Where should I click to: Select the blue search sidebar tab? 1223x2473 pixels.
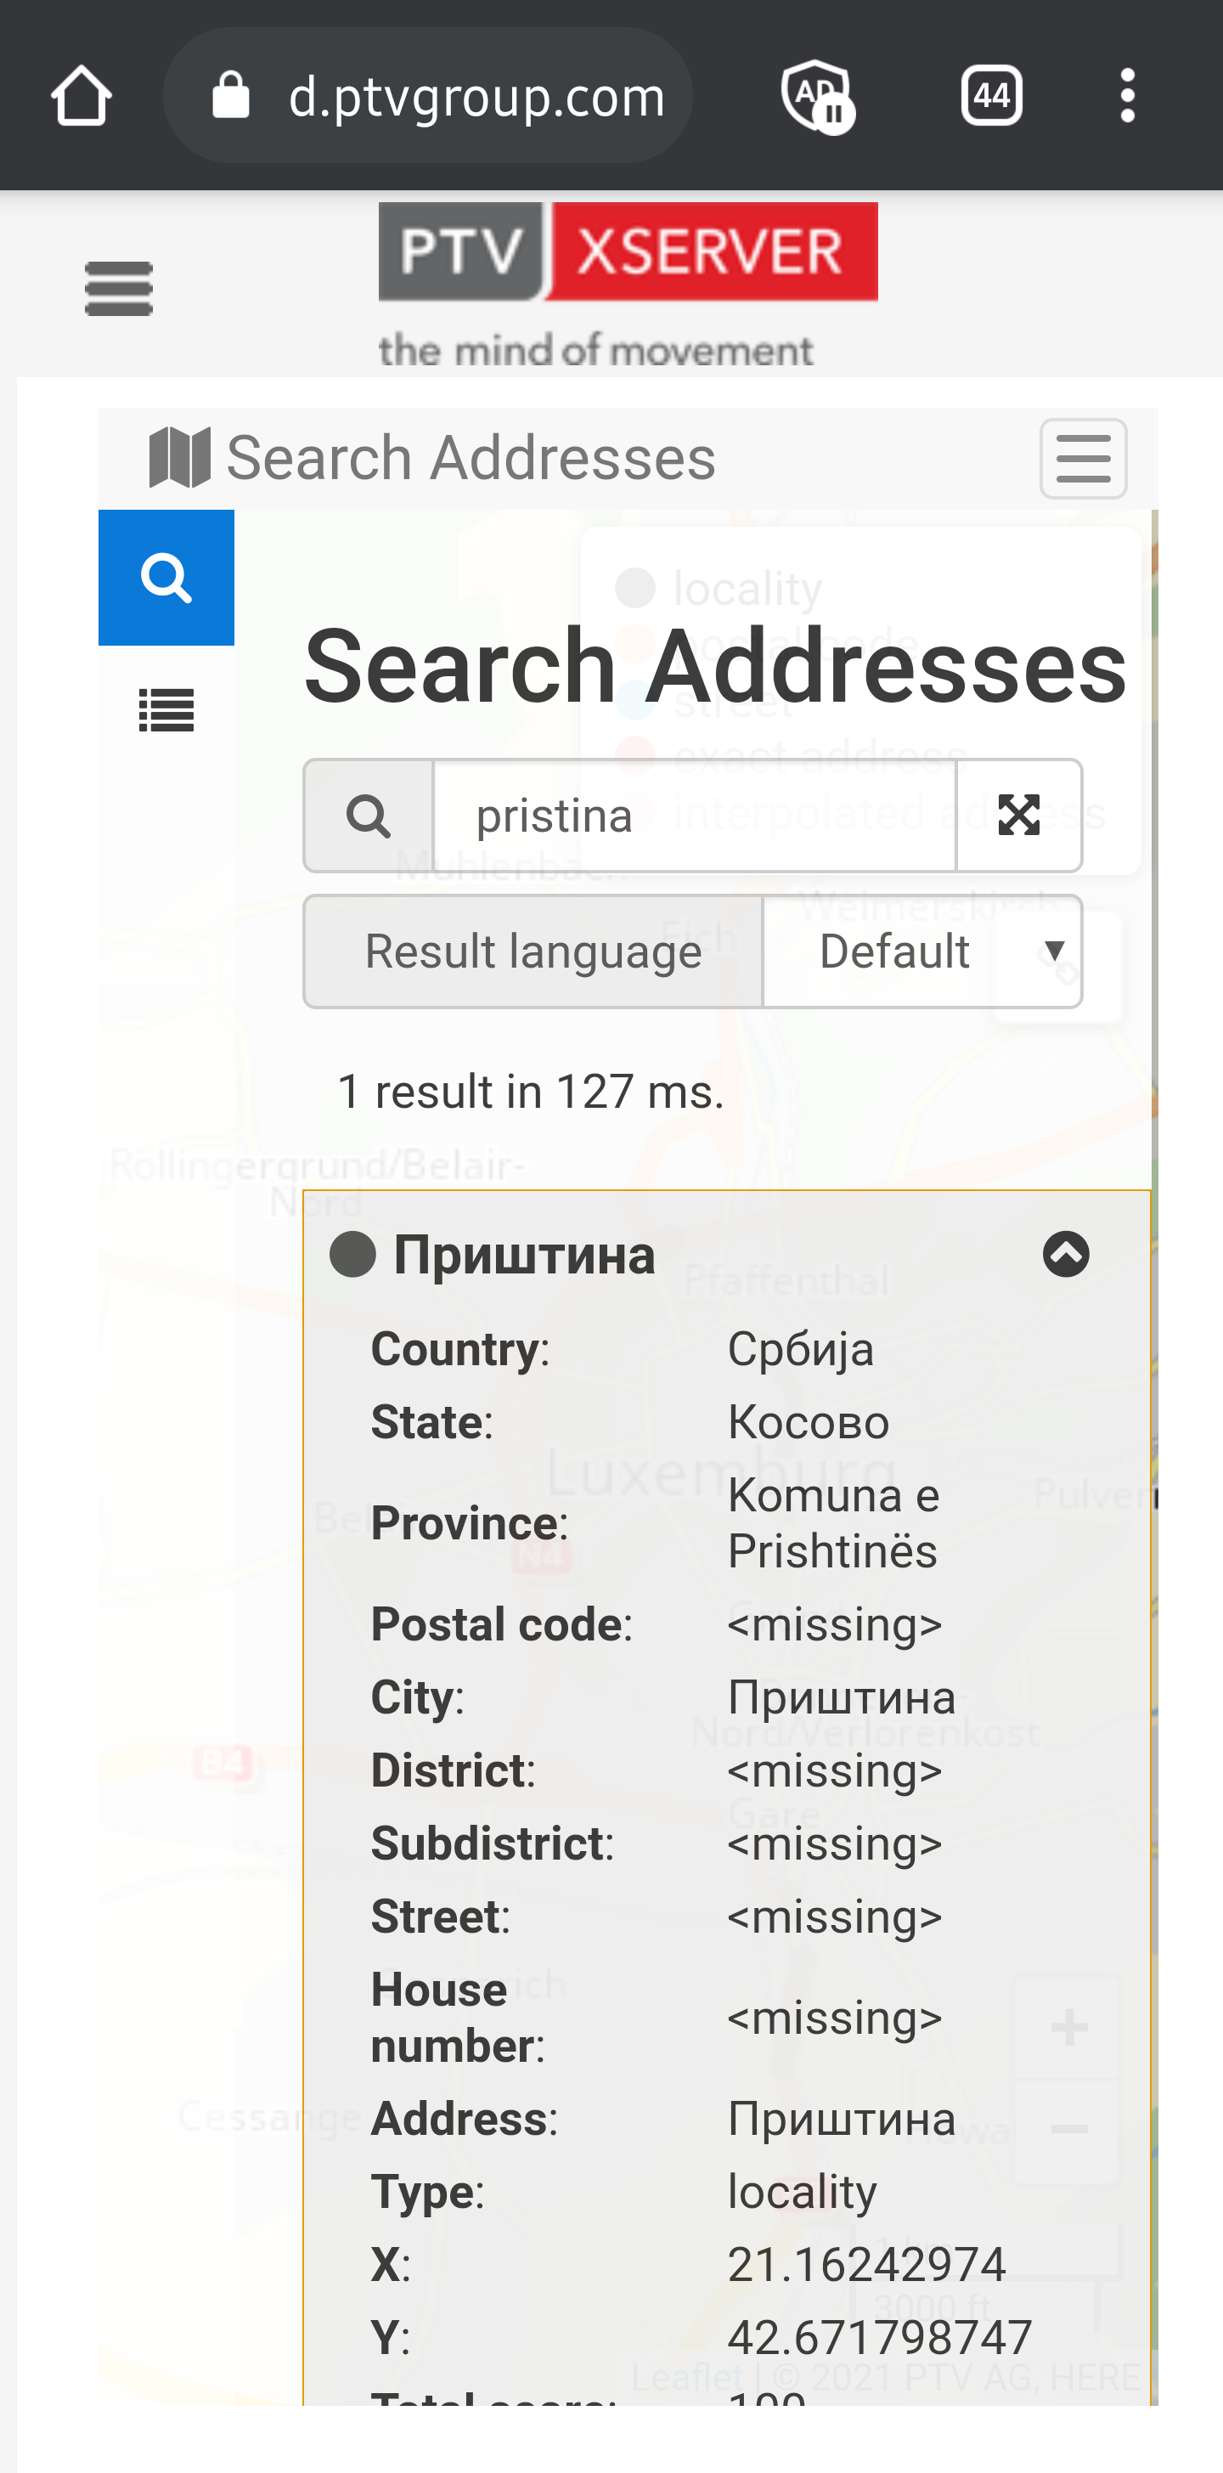[166, 578]
